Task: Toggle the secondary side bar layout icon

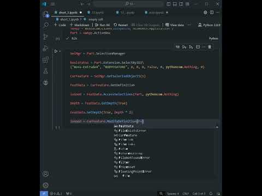Action: (x=181, y=4)
